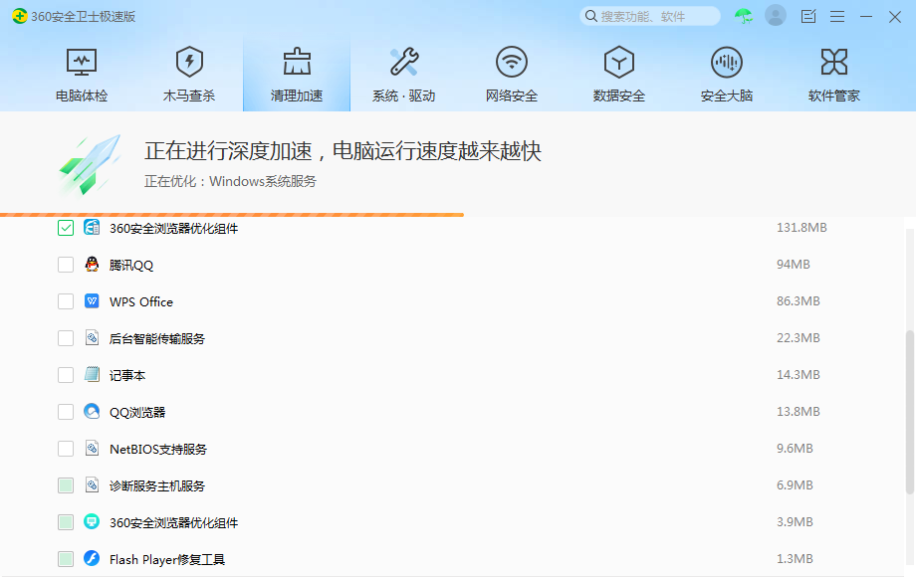Click the WPS Office app icon

[92, 301]
